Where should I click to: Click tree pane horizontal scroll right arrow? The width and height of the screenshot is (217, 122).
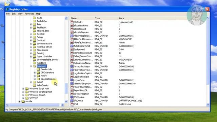pyautogui.click(x=62, y=105)
